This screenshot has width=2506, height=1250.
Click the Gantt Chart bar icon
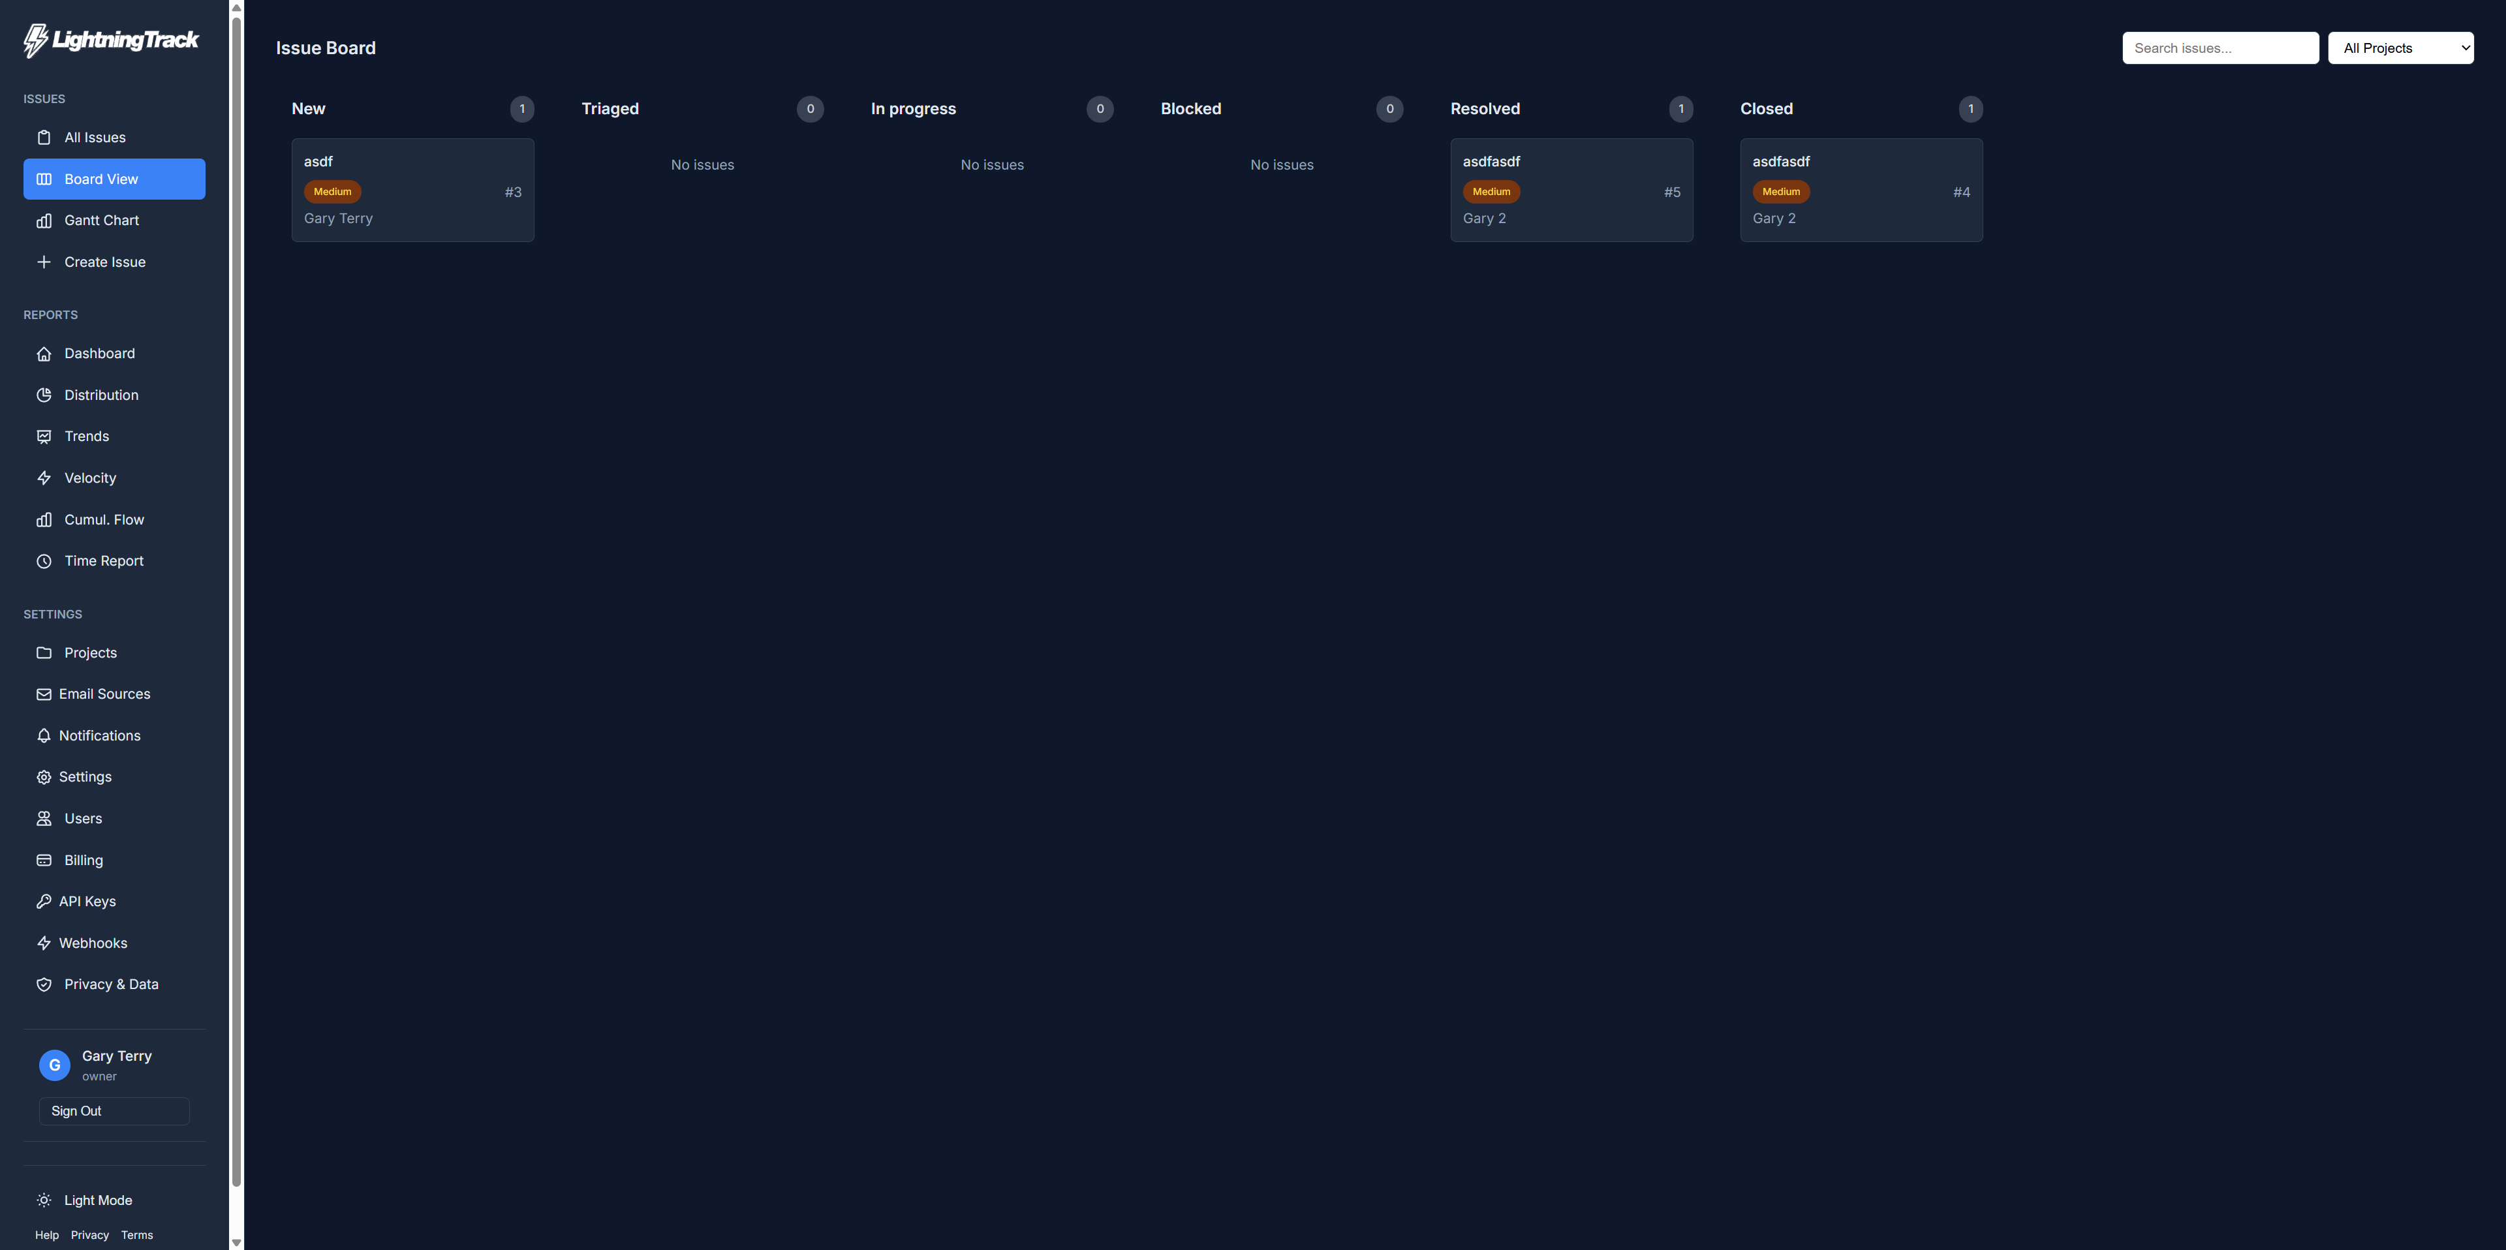pyautogui.click(x=44, y=221)
